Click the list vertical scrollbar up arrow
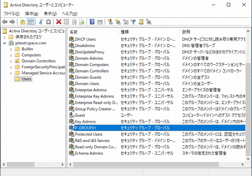Screen dimensions: 252x176 (x=248, y=31)
